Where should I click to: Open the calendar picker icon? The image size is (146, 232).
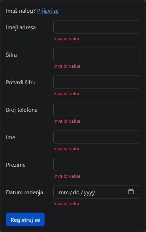[131, 191]
